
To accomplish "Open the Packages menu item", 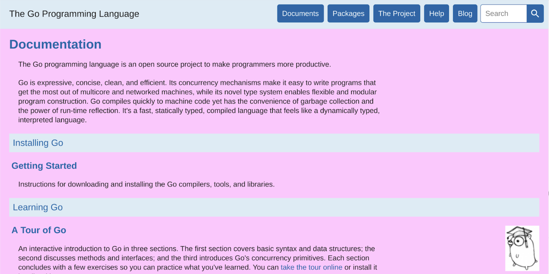I will coord(348,13).
